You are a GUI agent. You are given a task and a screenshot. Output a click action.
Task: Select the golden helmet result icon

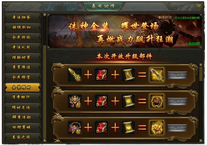157,101
